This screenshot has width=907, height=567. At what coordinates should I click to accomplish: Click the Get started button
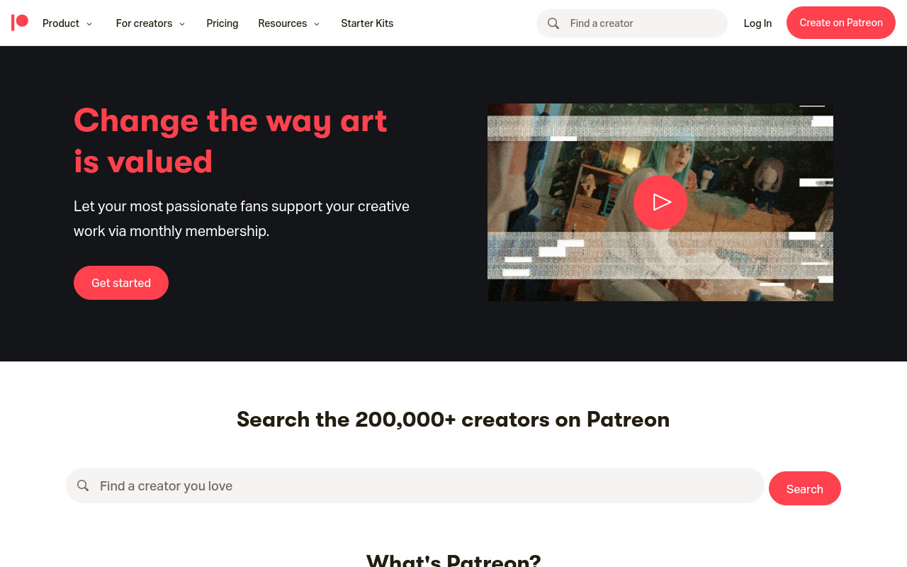(x=121, y=283)
